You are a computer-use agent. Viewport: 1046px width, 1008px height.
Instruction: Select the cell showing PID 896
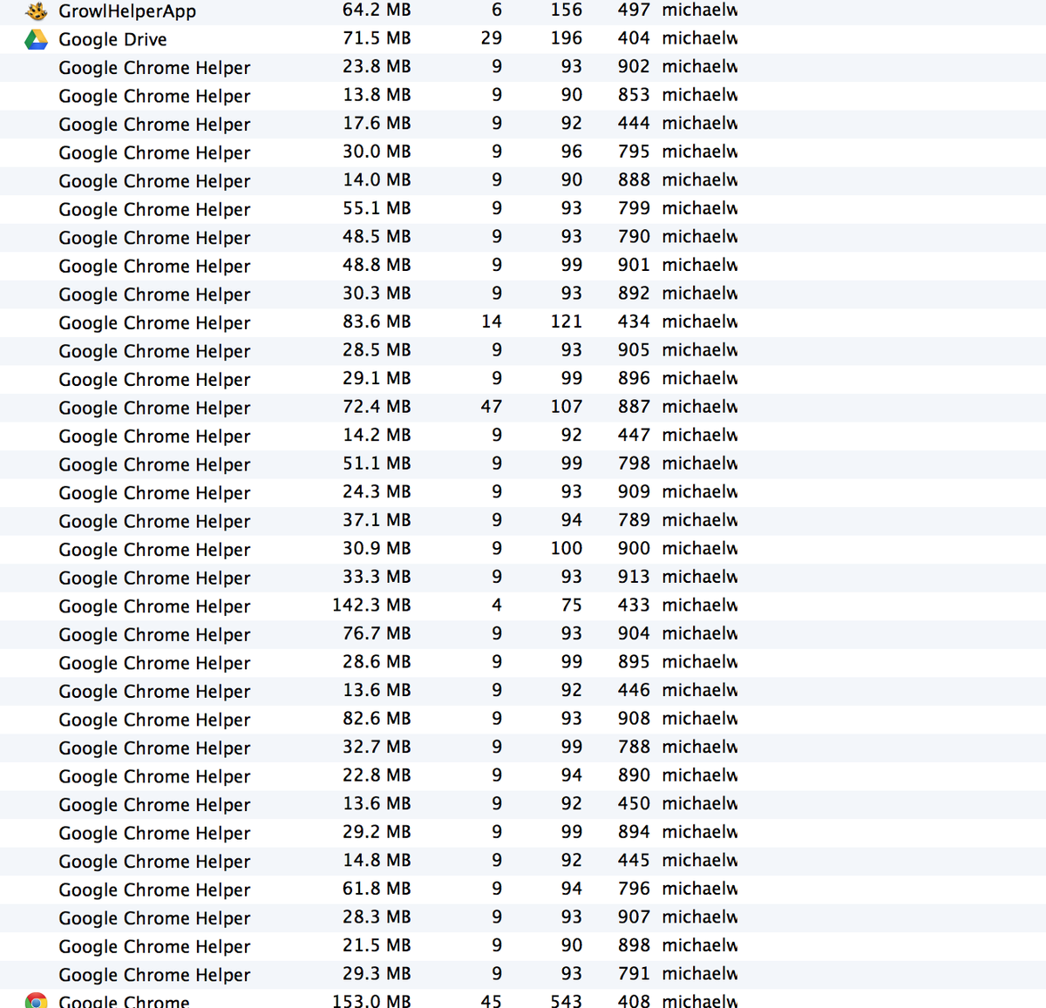(x=634, y=378)
